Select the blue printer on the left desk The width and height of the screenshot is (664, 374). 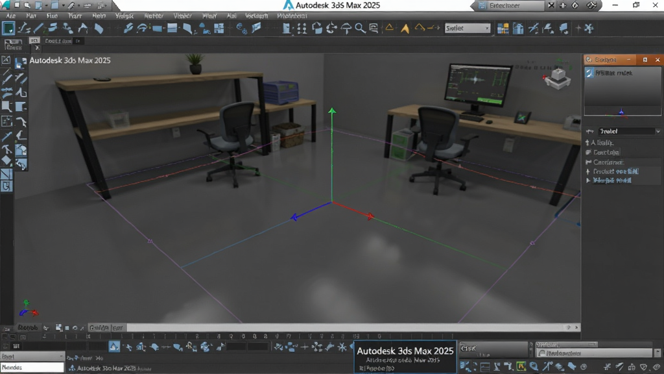(281, 92)
